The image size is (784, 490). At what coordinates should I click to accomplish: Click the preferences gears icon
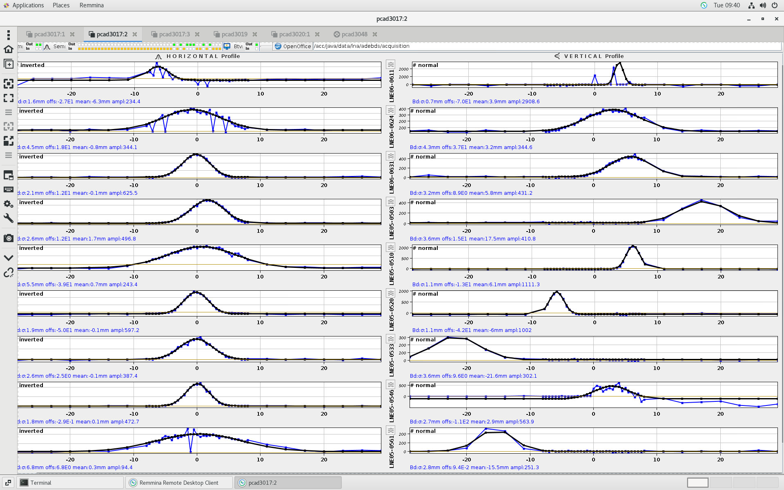(8, 204)
